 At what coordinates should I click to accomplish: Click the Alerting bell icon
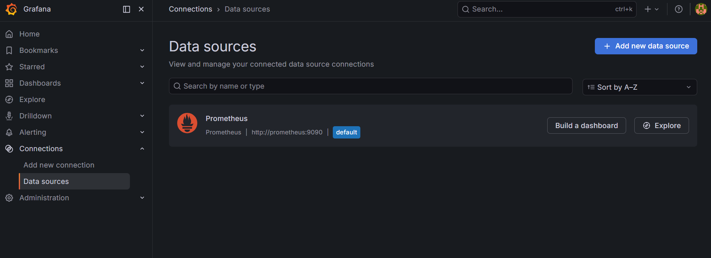9,132
